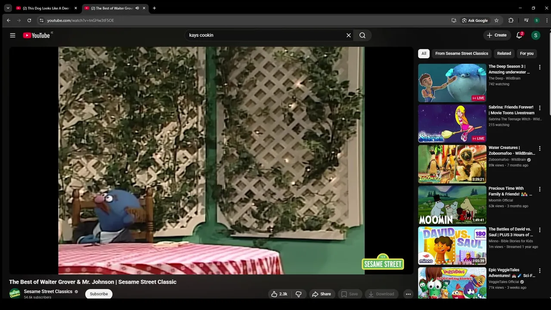Open the install app icon in address bar
The width and height of the screenshot is (551, 310).
(454, 20)
